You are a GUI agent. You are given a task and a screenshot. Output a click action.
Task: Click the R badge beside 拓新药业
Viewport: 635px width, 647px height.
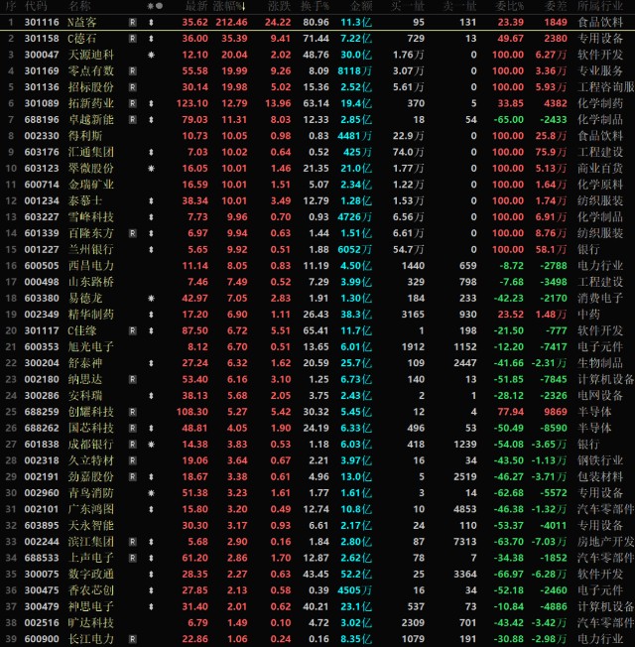coord(132,103)
